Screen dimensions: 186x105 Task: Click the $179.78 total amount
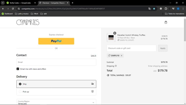[x=162, y=71]
